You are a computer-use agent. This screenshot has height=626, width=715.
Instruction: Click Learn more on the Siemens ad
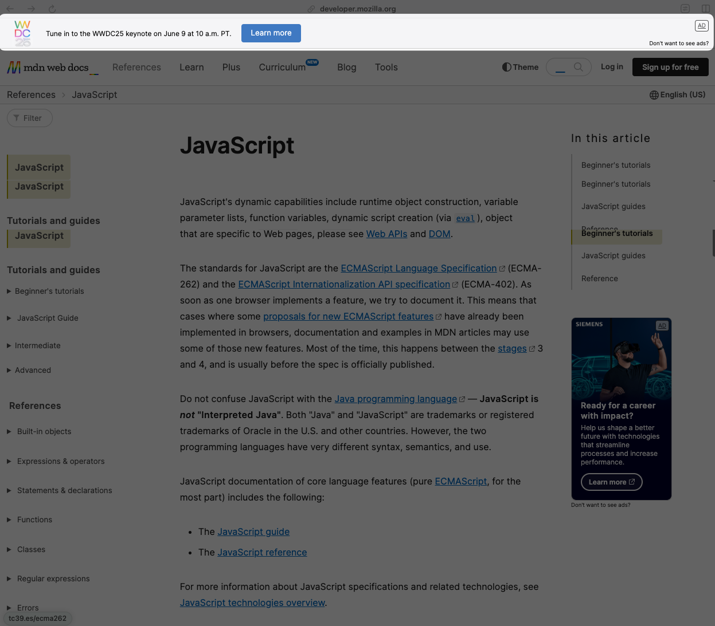point(612,482)
